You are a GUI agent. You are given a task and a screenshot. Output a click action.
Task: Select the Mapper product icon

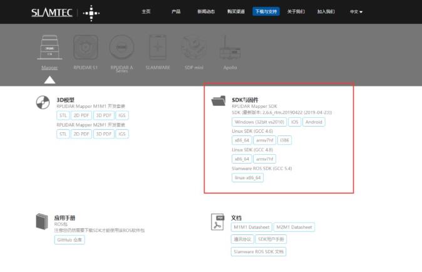[x=50, y=49]
